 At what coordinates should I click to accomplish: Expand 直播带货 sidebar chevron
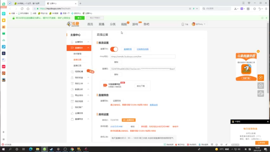click(88, 119)
